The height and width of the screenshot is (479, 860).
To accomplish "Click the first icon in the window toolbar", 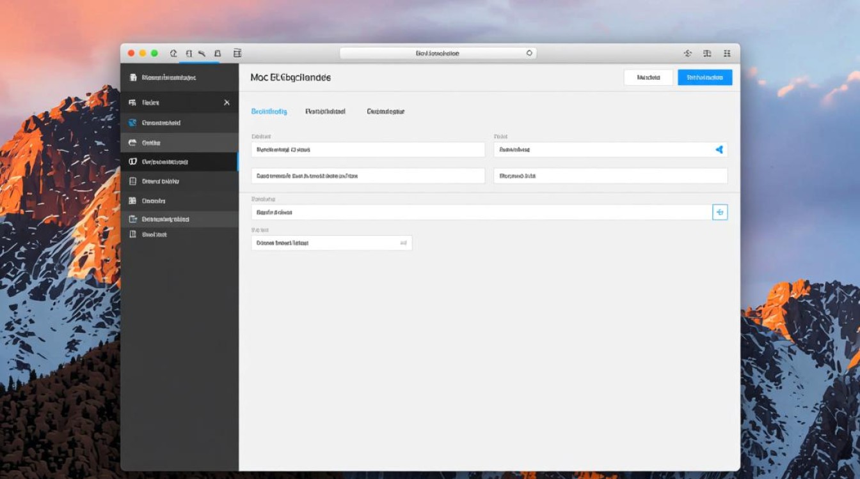I will point(173,54).
